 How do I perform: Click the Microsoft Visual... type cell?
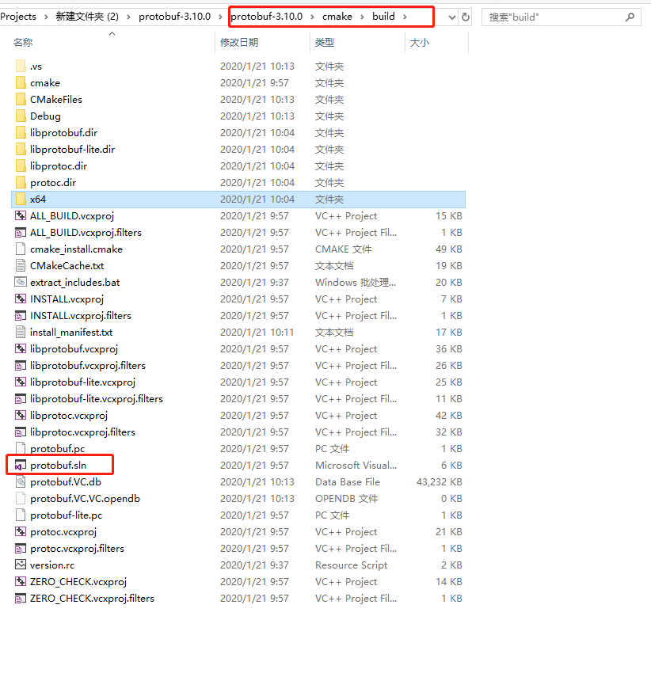coord(356,465)
